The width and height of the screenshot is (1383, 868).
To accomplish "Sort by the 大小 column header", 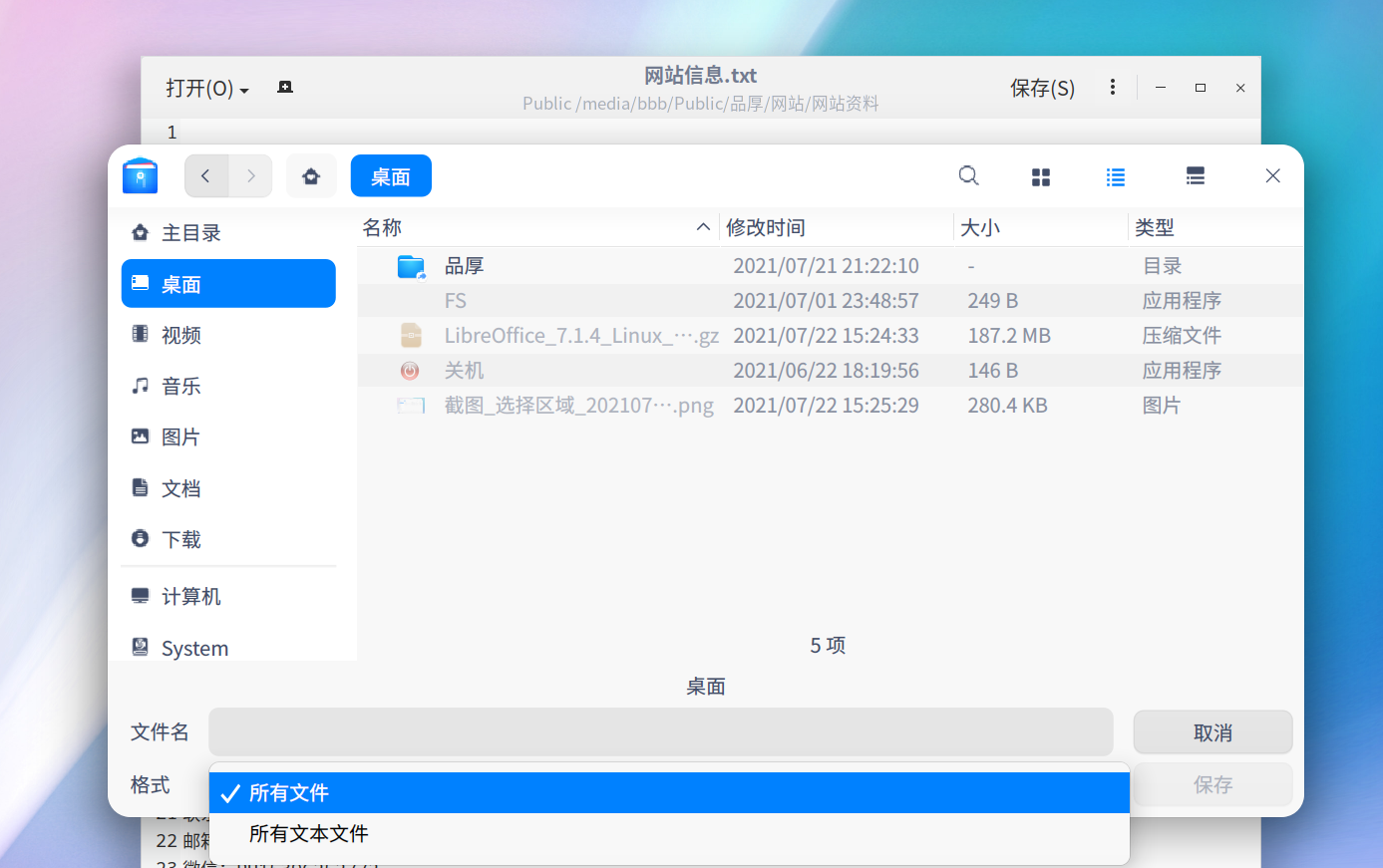I will pyautogui.click(x=1040, y=228).
